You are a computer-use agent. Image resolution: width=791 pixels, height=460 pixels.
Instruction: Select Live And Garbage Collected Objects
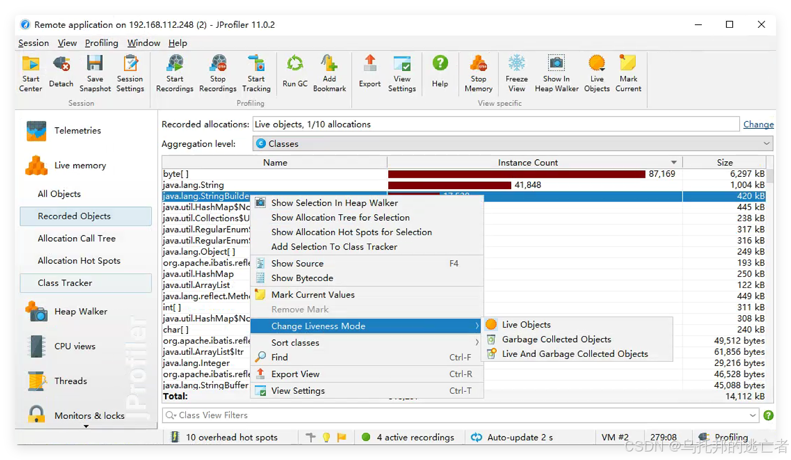(578, 354)
